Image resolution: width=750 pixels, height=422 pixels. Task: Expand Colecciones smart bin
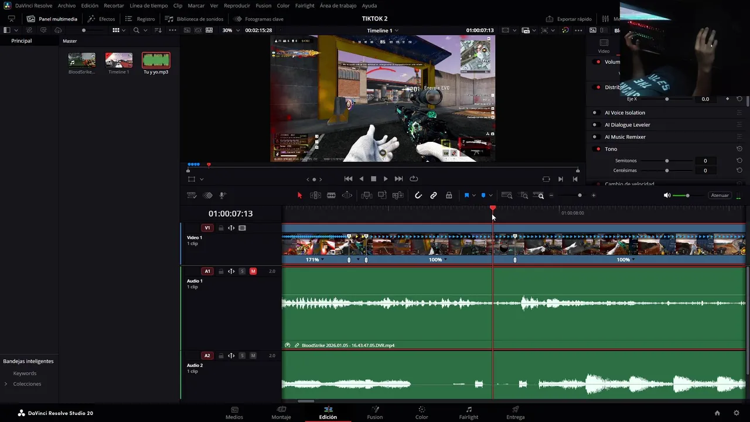coord(6,384)
